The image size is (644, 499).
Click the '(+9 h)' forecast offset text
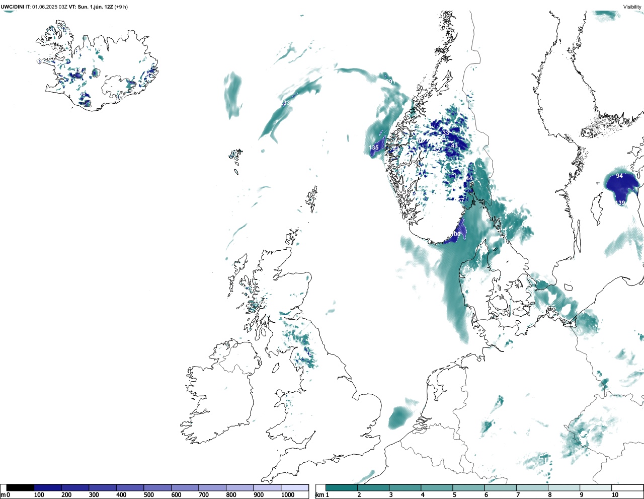(121, 7)
